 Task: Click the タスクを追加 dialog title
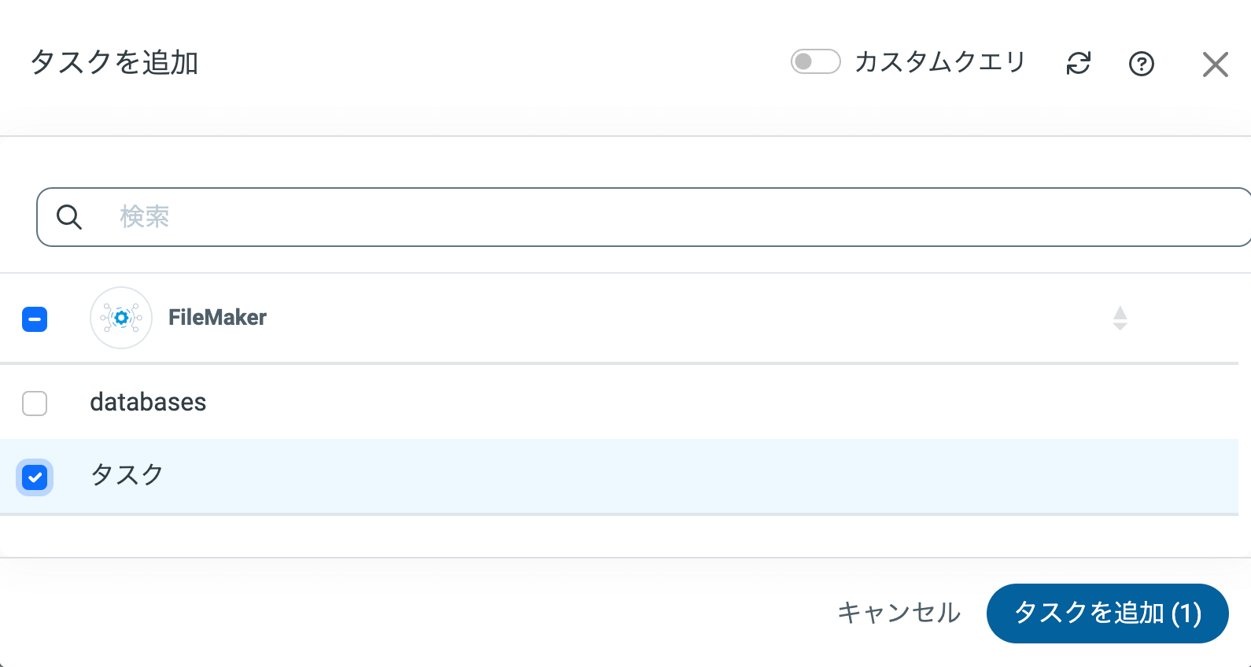(114, 63)
